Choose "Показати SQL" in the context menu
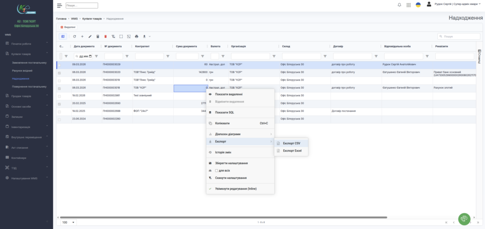485x229 pixels. click(x=225, y=112)
